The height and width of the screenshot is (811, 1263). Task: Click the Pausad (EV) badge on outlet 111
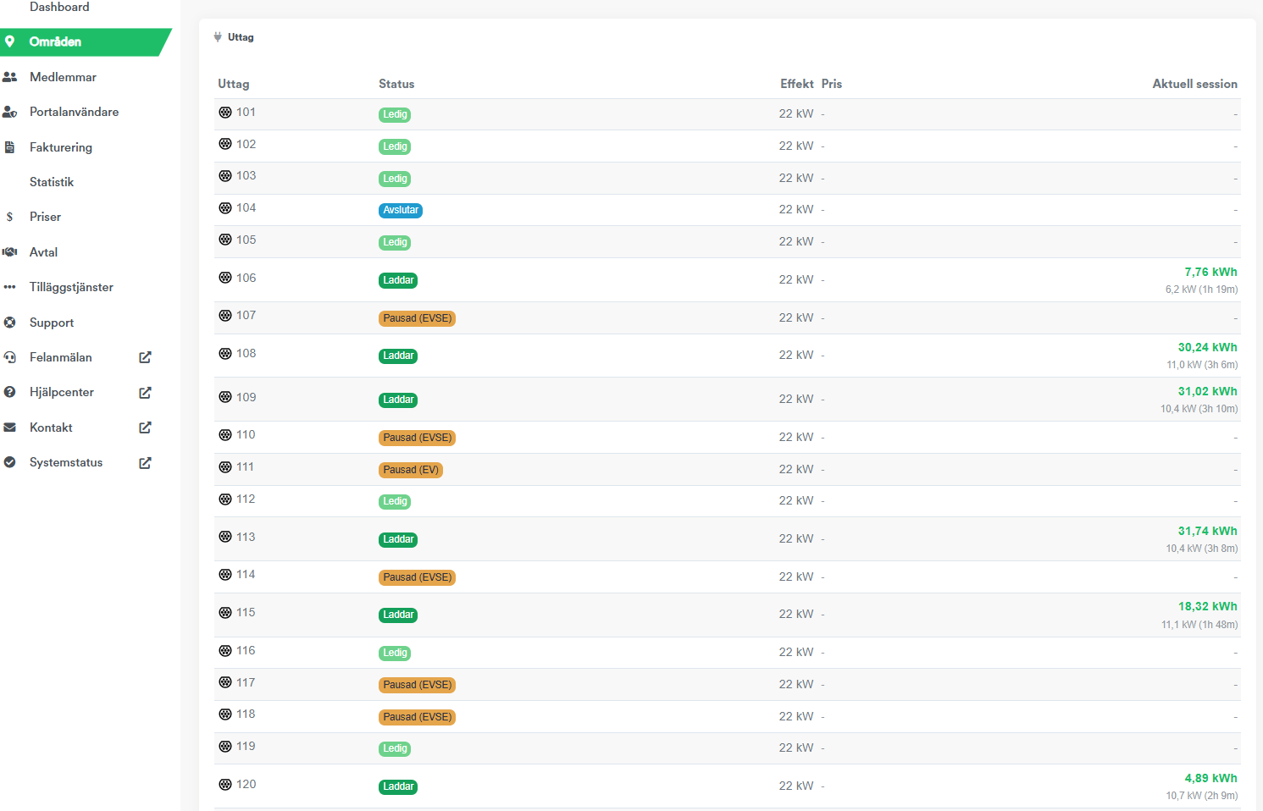pyautogui.click(x=411, y=470)
